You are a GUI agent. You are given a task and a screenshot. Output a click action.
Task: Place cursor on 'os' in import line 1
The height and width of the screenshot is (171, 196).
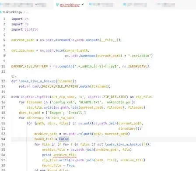click(x=27, y=19)
